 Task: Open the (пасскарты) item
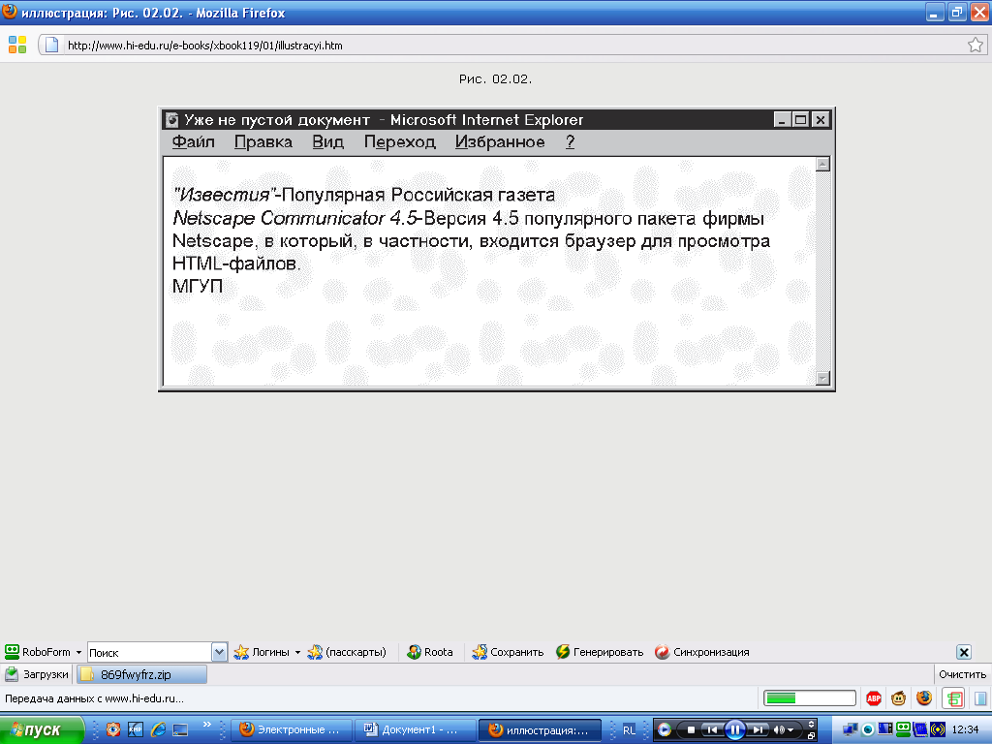click(x=347, y=652)
